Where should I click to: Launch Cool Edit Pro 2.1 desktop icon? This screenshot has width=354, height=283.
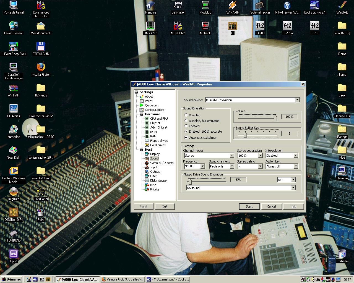[x=315, y=7]
